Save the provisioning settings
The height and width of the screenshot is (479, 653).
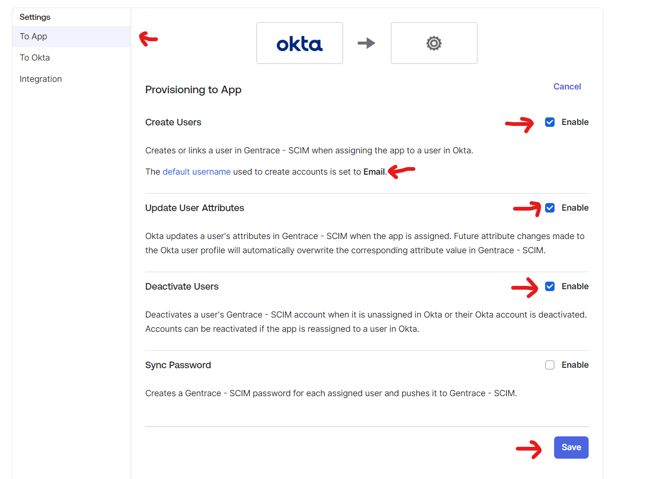[571, 447]
